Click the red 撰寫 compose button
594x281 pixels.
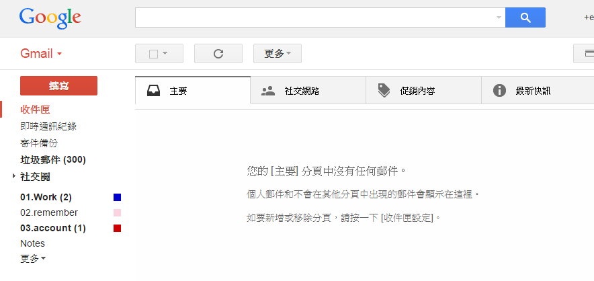click(x=58, y=85)
